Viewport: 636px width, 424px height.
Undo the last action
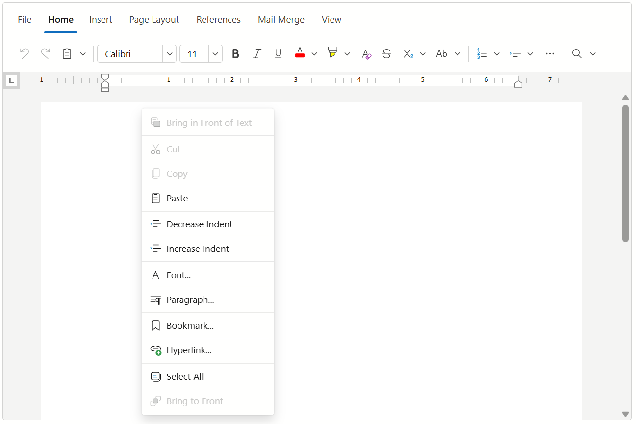coord(24,53)
